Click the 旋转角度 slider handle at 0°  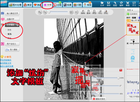(93, 86)
